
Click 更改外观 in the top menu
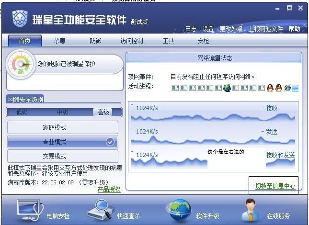pyautogui.click(x=231, y=29)
